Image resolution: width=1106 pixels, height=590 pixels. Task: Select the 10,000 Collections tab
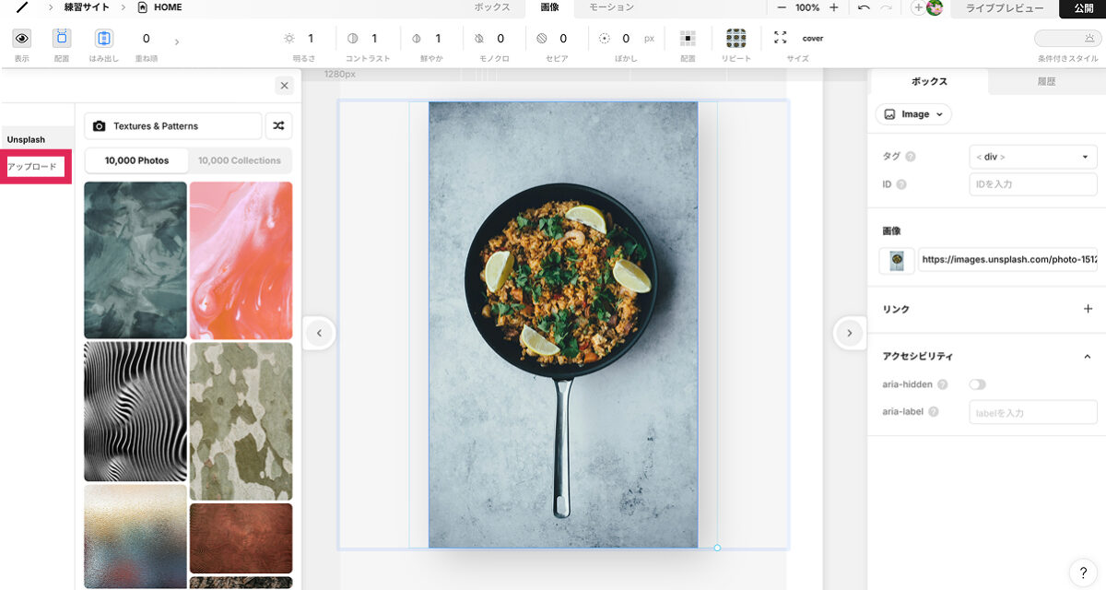click(240, 160)
